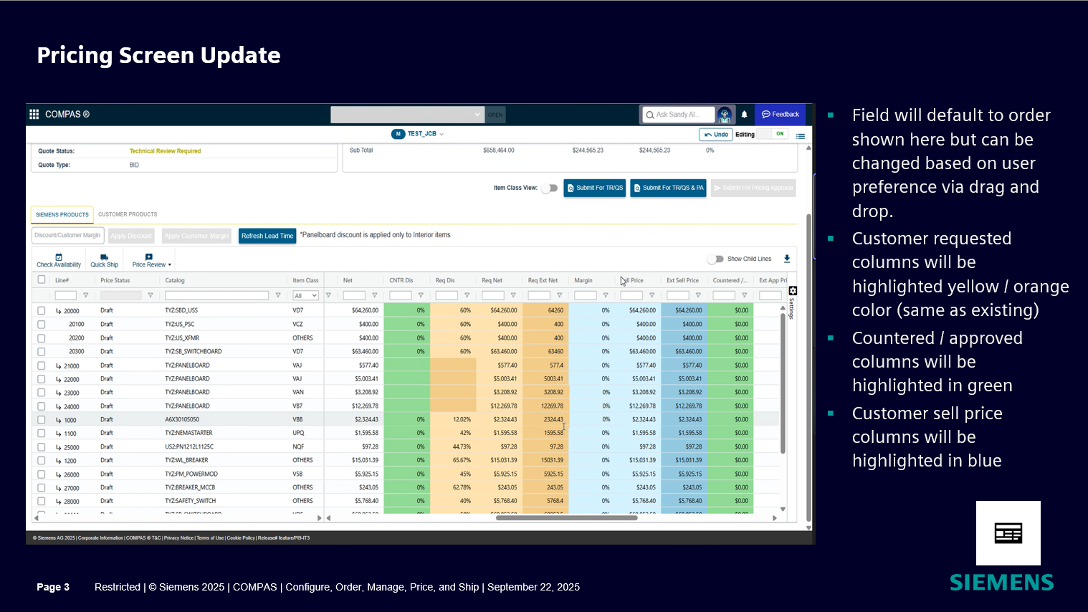Sort by the Catalog column header
This screenshot has width=1088, height=612.
pyautogui.click(x=175, y=281)
